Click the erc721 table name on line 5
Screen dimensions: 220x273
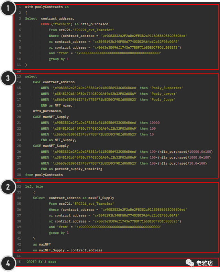[x=86, y=30]
